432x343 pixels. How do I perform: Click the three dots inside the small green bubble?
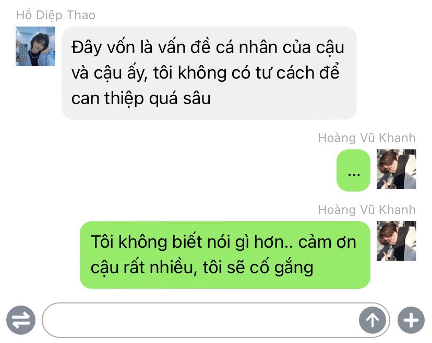point(354,174)
